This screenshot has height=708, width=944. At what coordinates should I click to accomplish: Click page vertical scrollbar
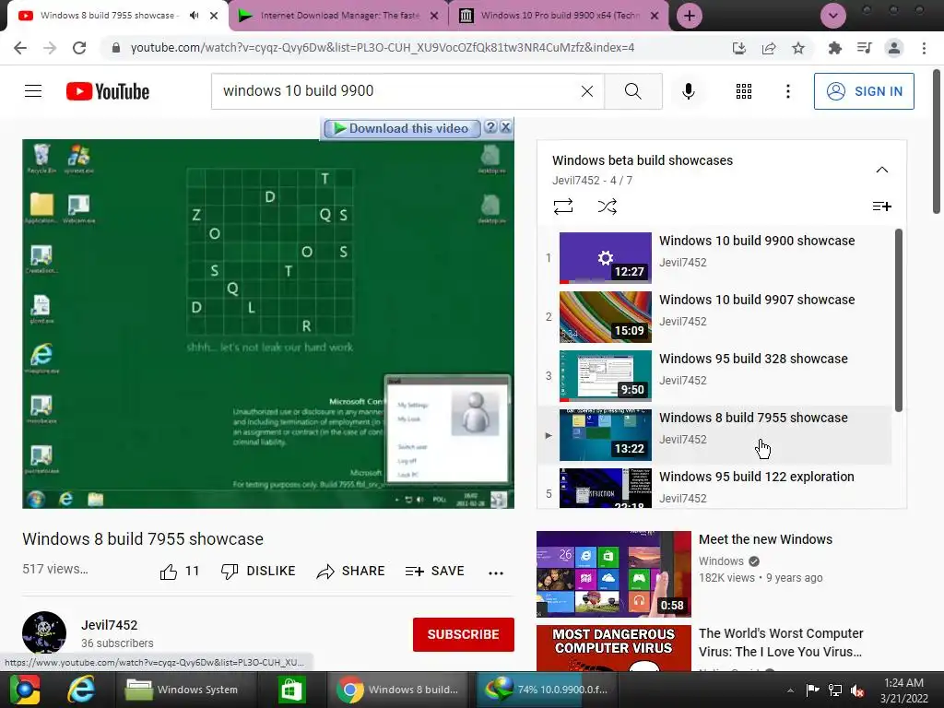[x=937, y=141]
